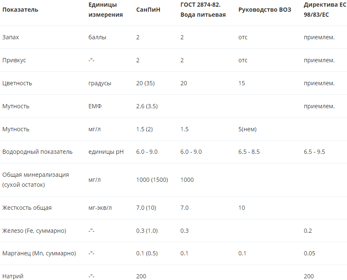Screen dimensions: 347x280
Task: Select the мг-экв/л unit cell
Action: point(100,208)
